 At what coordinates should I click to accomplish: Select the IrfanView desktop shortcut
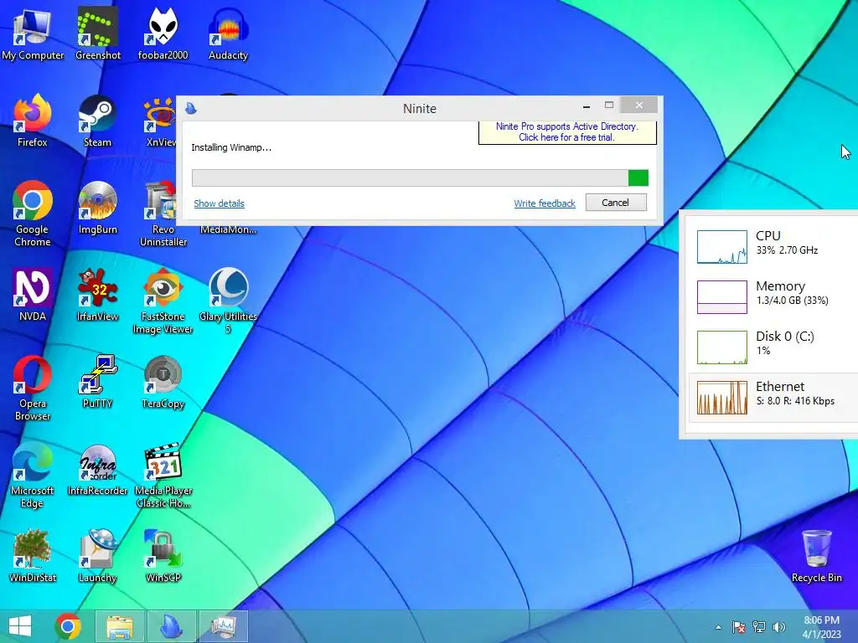pos(97,295)
